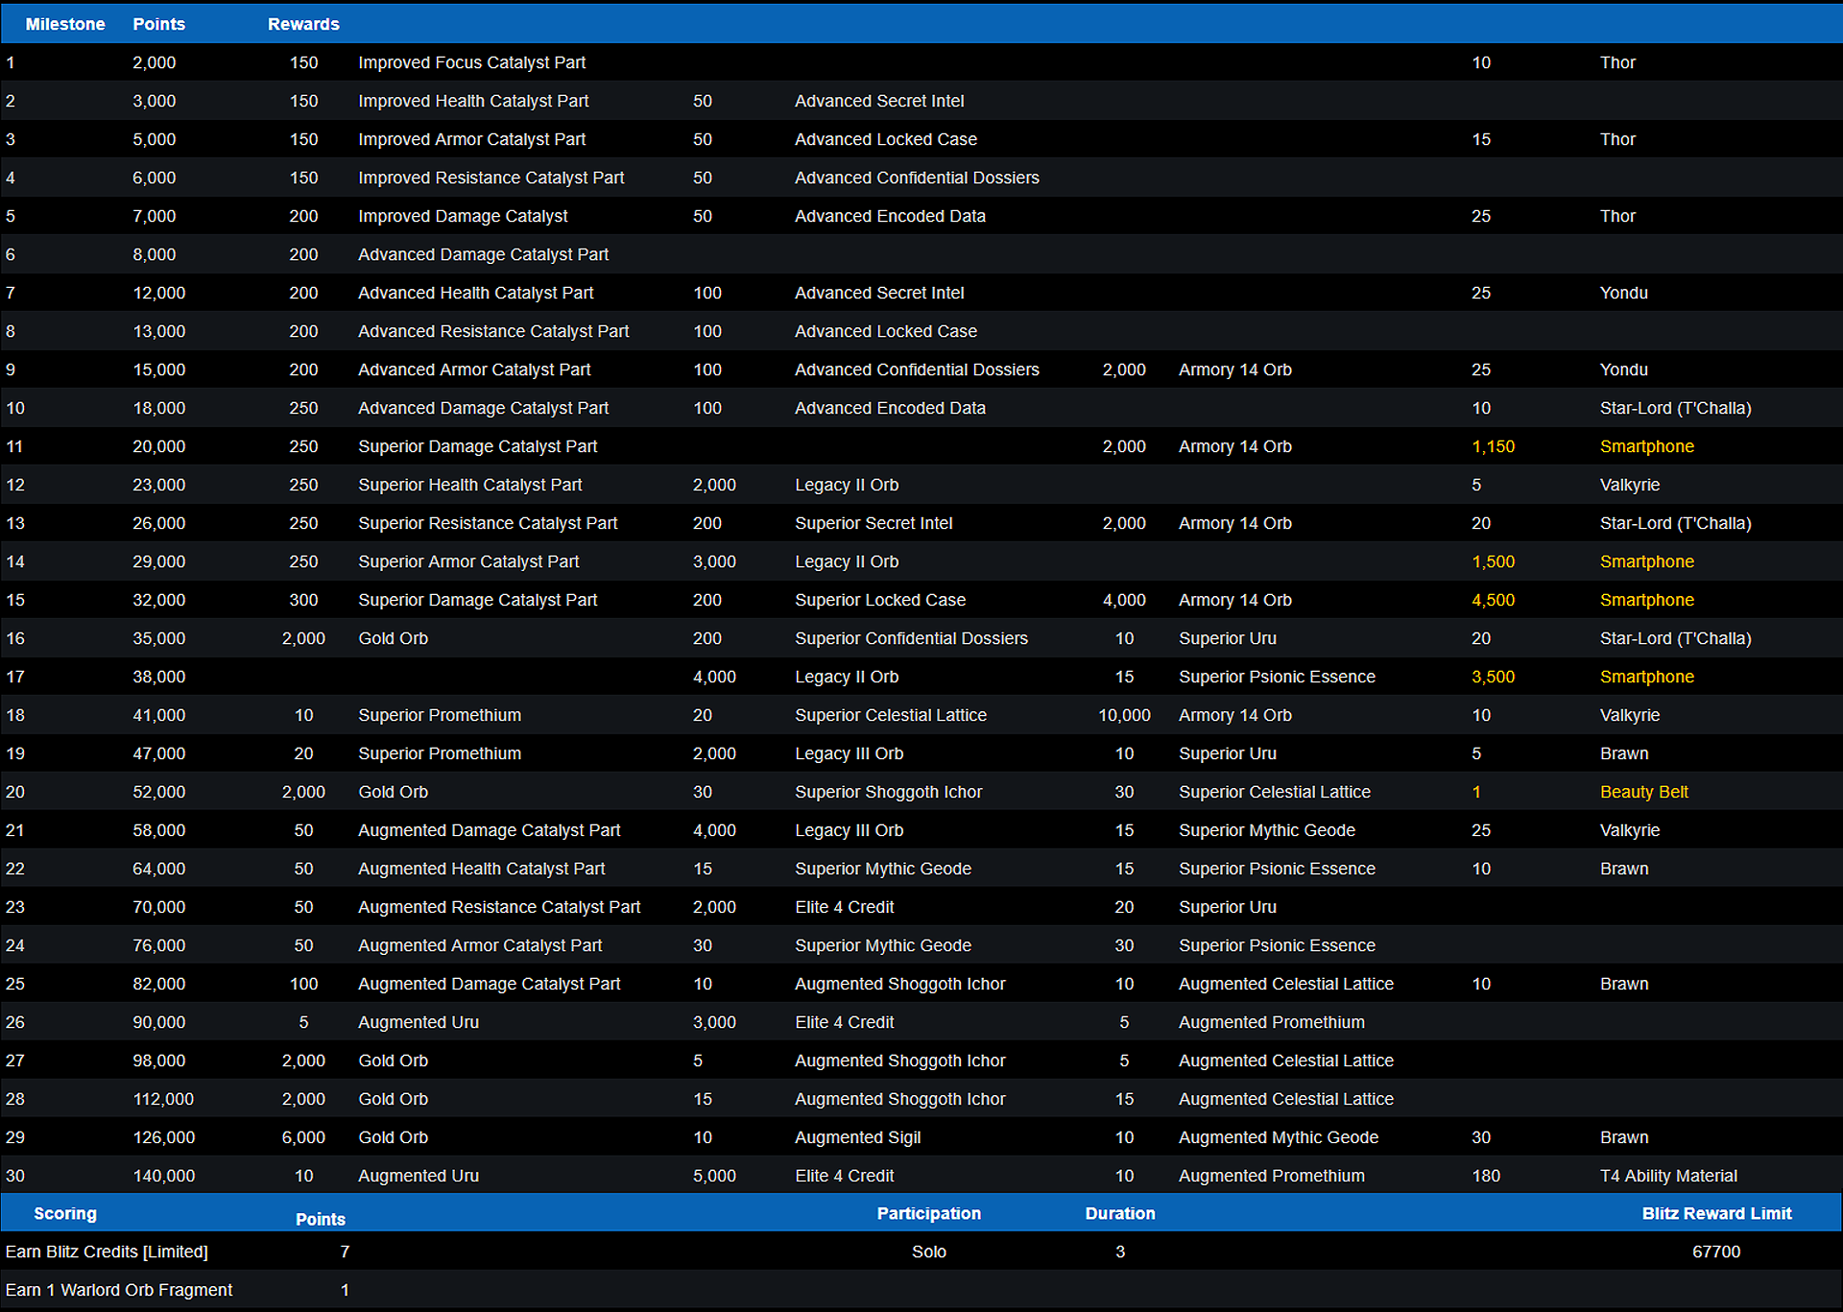
Task: Click the 67700 reward limit value
Action: click(x=1716, y=1252)
